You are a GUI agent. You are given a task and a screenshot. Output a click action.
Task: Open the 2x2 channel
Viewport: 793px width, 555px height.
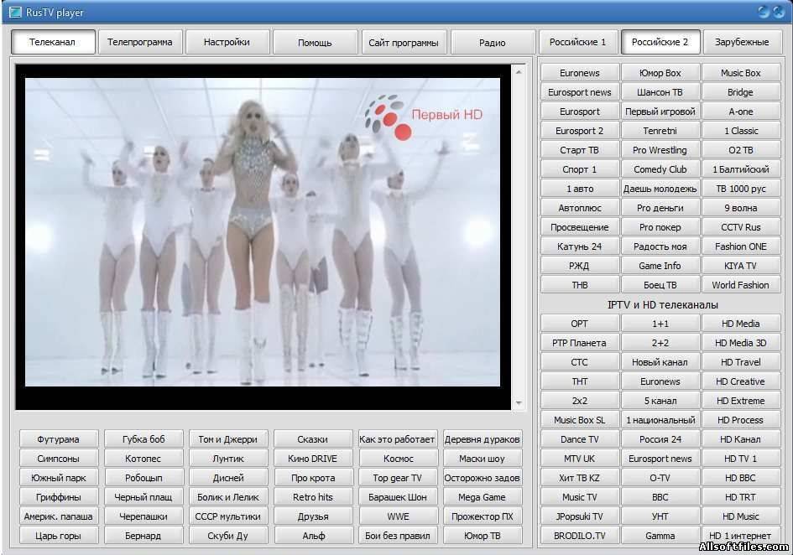click(580, 401)
